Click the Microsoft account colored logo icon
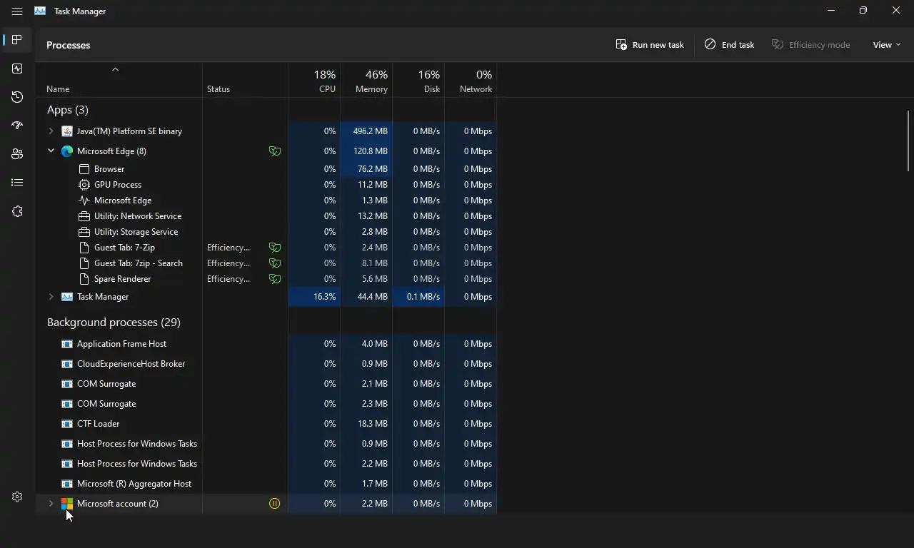Image resolution: width=914 pixels, height=548 pixels. point(67,504)
